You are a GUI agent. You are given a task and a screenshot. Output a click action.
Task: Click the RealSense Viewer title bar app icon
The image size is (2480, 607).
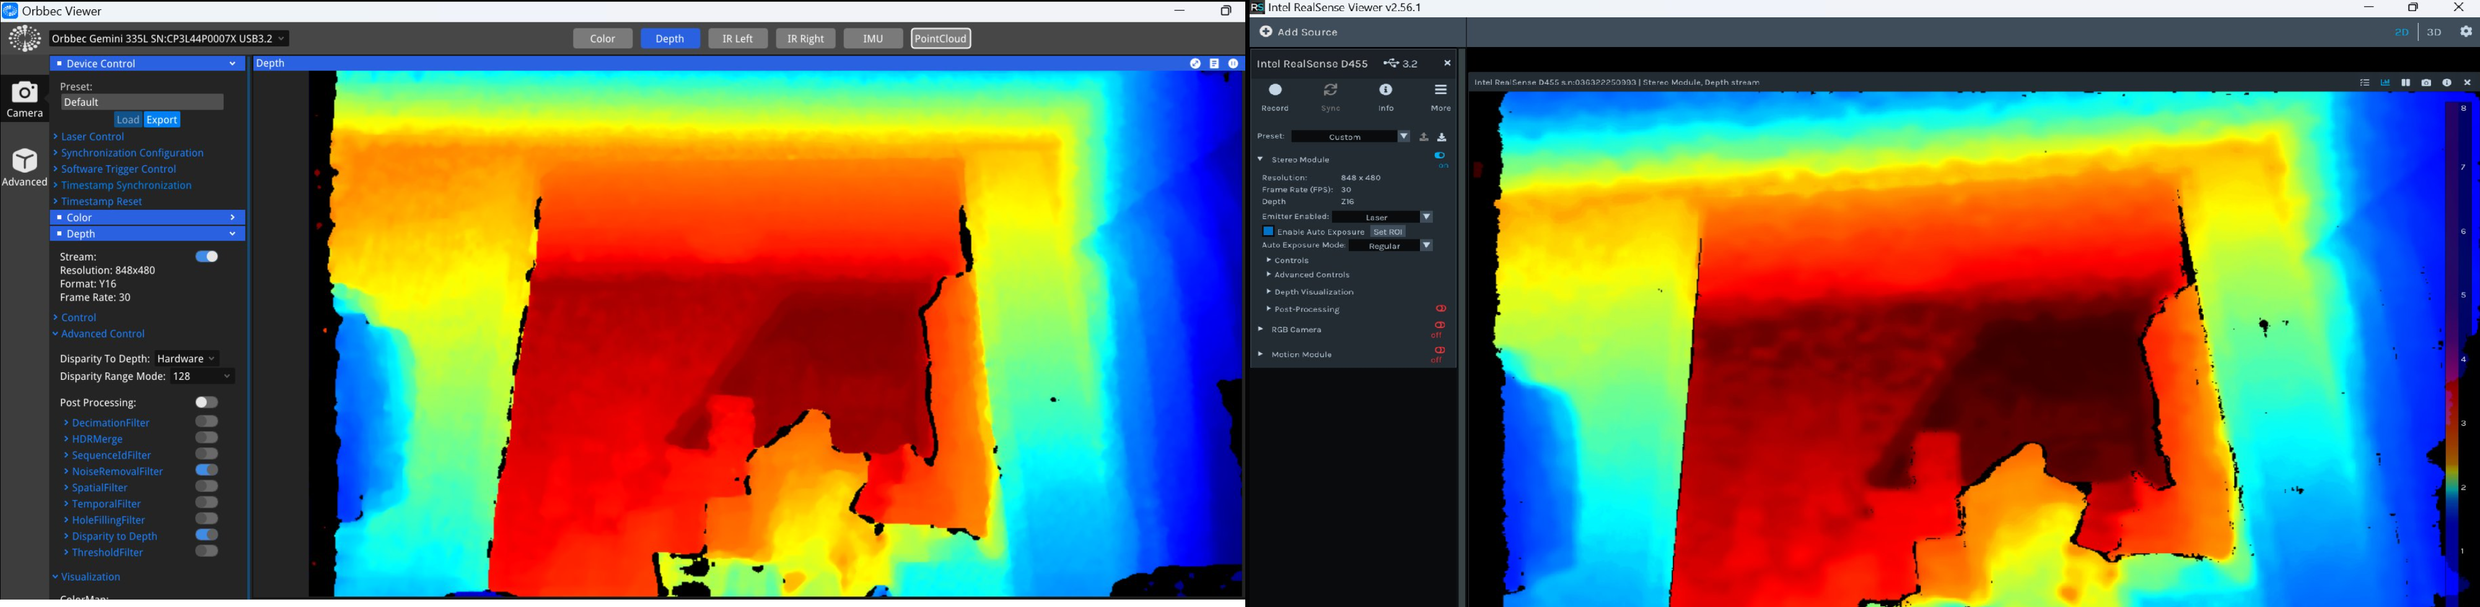coord(1257,7)
